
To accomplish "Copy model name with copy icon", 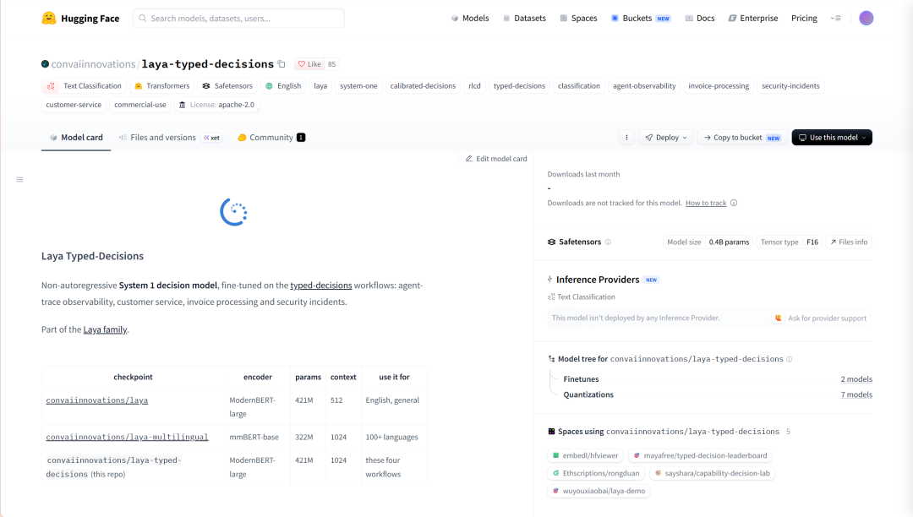I will point(282,64).
